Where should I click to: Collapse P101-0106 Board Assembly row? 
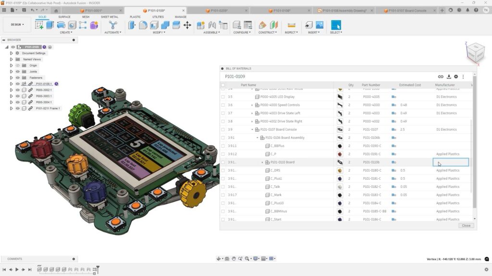click(257, 138)
